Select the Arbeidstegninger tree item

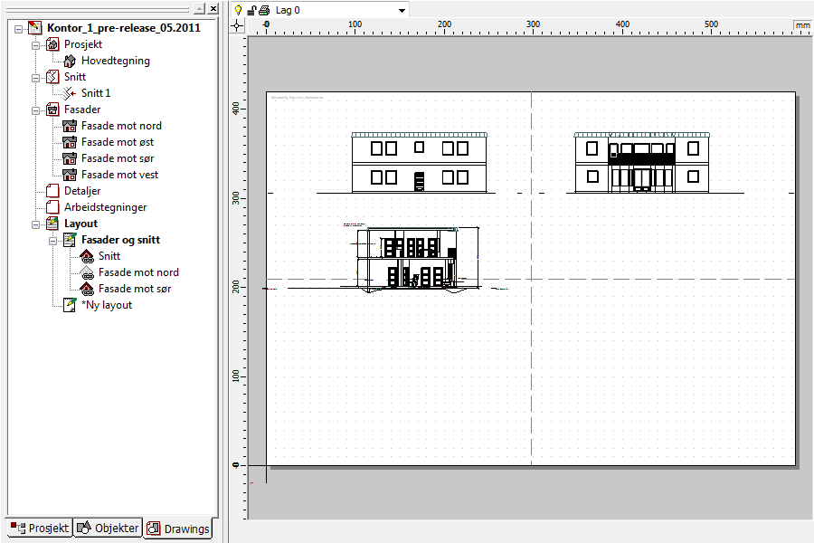tap(106, 207)
